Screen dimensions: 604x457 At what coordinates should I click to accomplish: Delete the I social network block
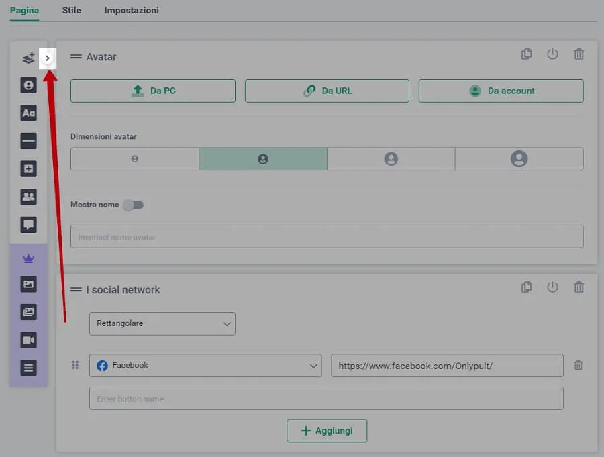point(578,287)
